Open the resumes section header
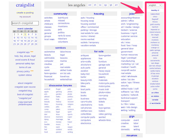Viewport: 174px width, 139px height. (x=132, y=135)
